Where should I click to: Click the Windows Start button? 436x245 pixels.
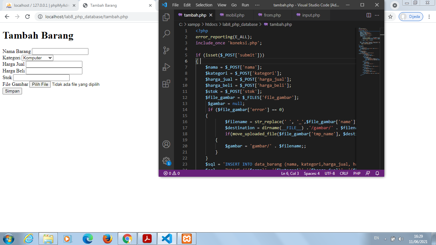(9, 239)
